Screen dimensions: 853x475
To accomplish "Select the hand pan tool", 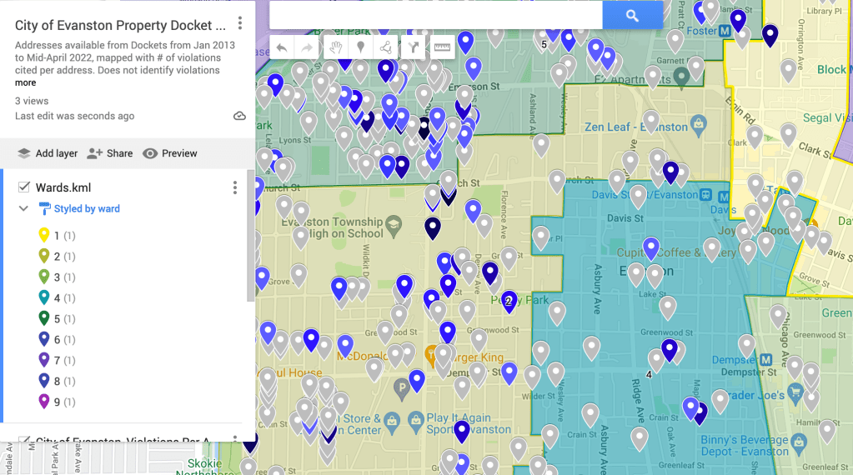I will pos(335,47).
